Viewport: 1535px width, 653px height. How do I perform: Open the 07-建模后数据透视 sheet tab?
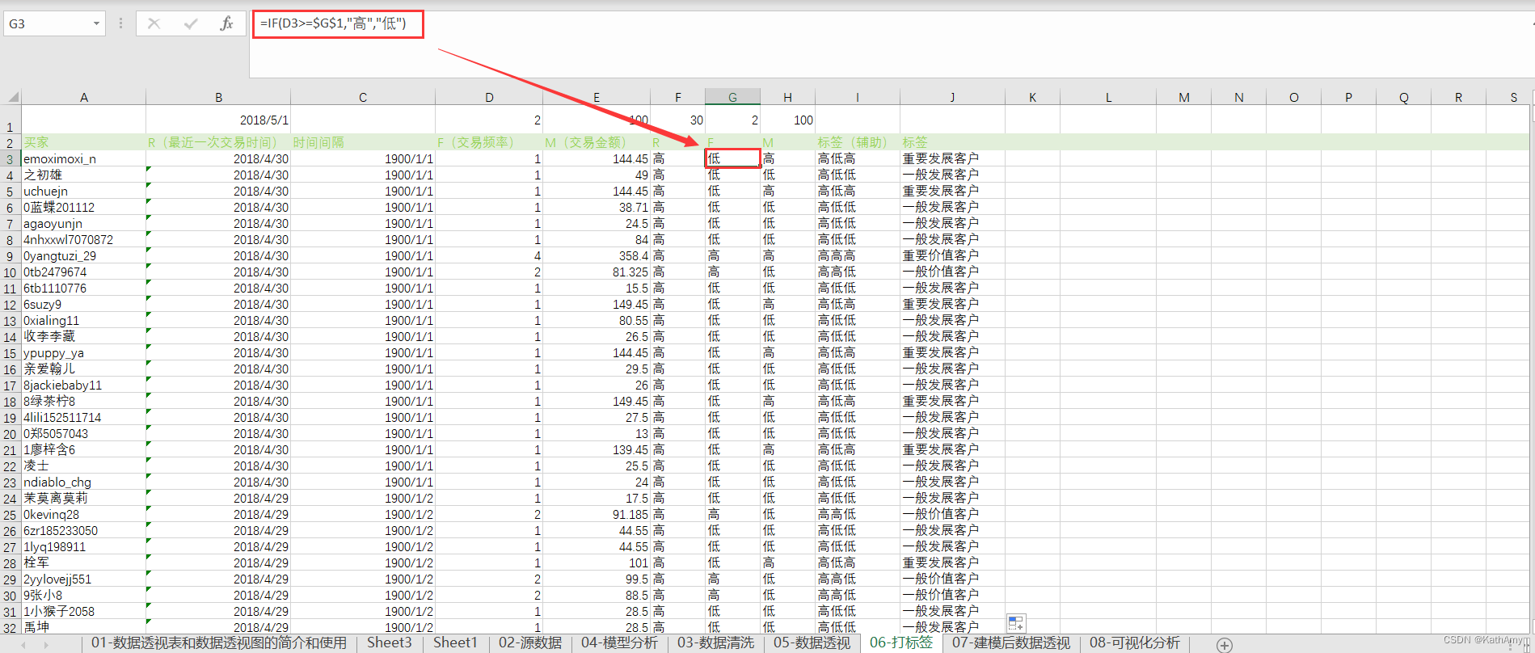coord(1011,642)
